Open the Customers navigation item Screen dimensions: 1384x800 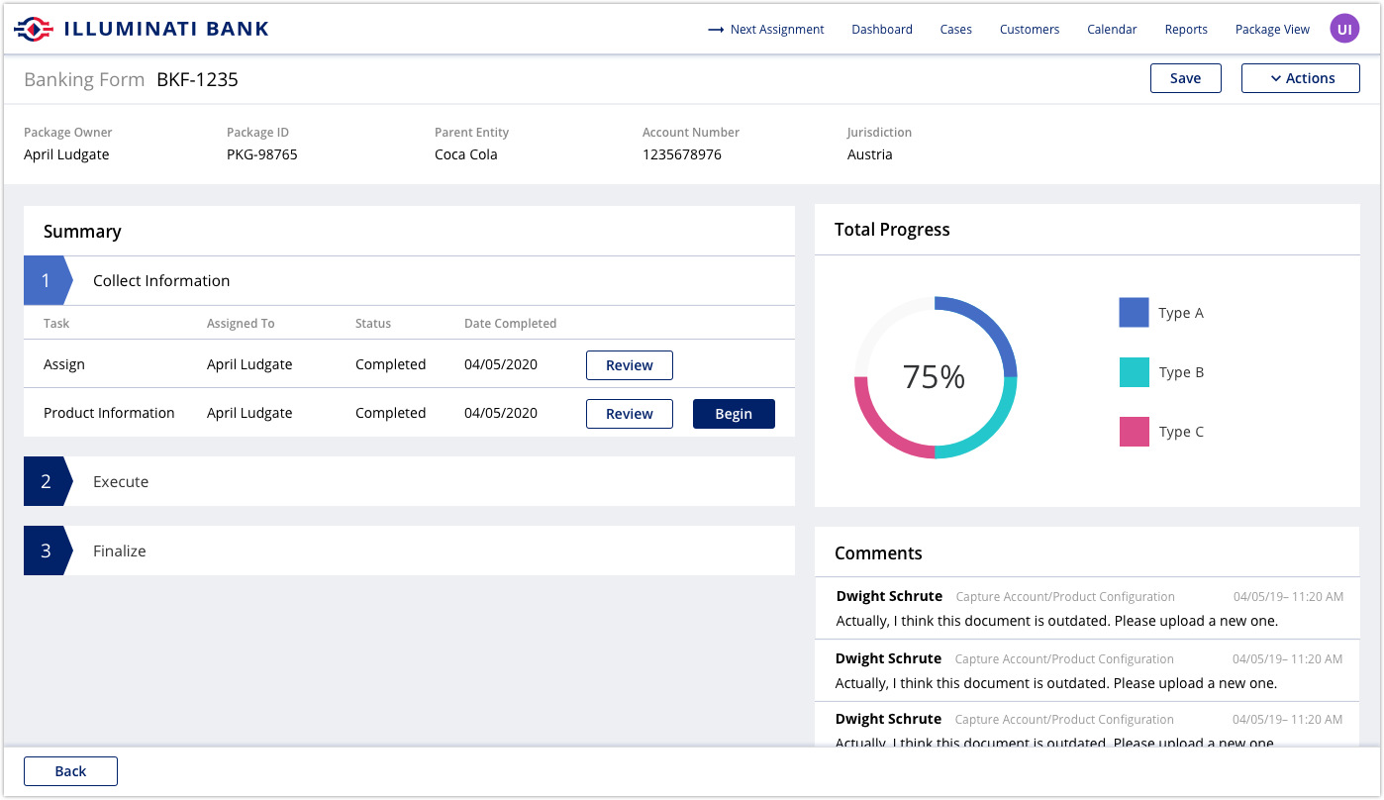click(1029, 29)
